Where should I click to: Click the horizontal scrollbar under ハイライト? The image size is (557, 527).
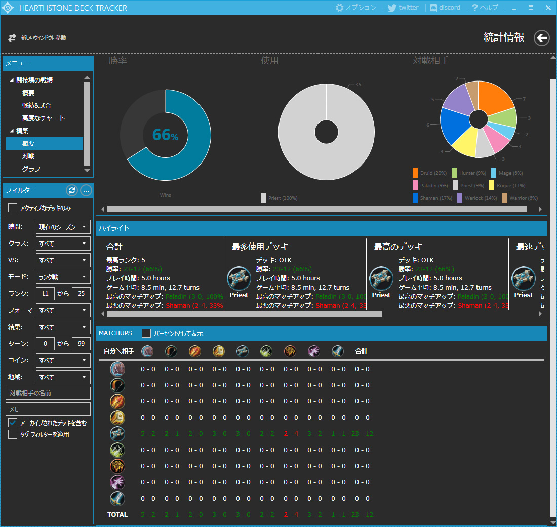coord(245,314)
